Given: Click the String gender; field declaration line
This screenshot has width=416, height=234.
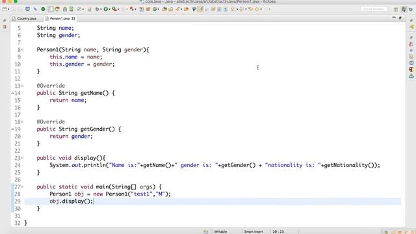Looking at the screenshot, I should pyautogui.click(x=58, y=35).
